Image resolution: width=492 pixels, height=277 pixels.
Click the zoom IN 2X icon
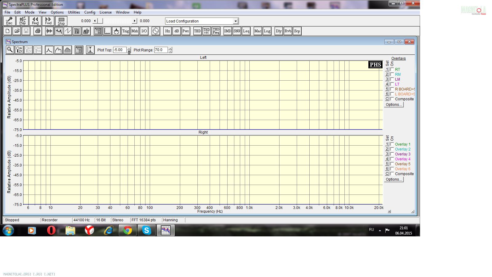point(19,50)
